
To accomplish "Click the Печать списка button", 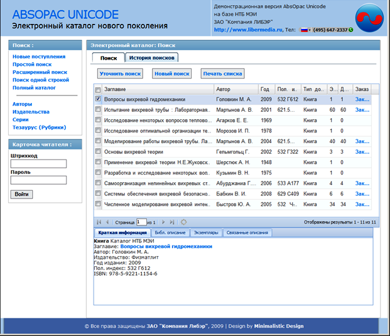I will (222, 73).
